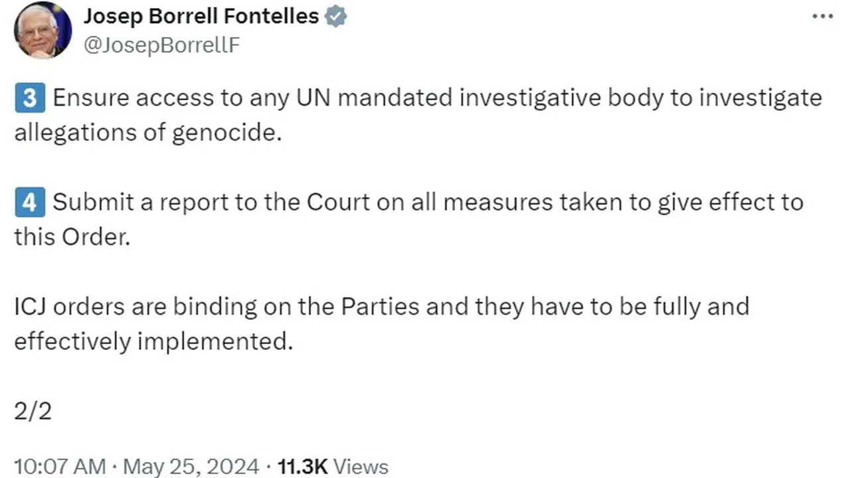Click the line starting "Ensure access to any UN"
Viewport: 850px width, 478px height.
point(437,98)
